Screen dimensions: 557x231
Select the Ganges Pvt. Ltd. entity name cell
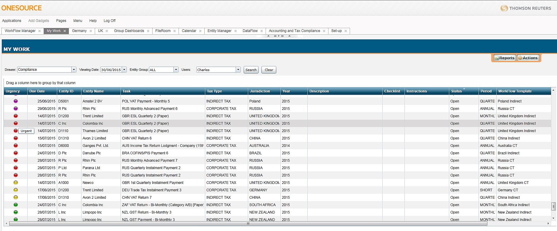[x=101, y=146]
